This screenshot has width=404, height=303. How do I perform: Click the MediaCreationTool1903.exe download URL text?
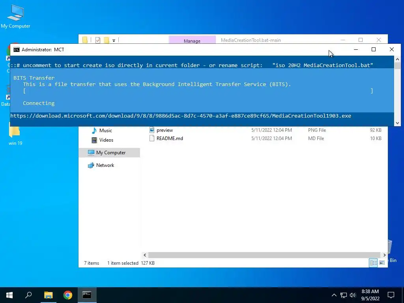181,116
